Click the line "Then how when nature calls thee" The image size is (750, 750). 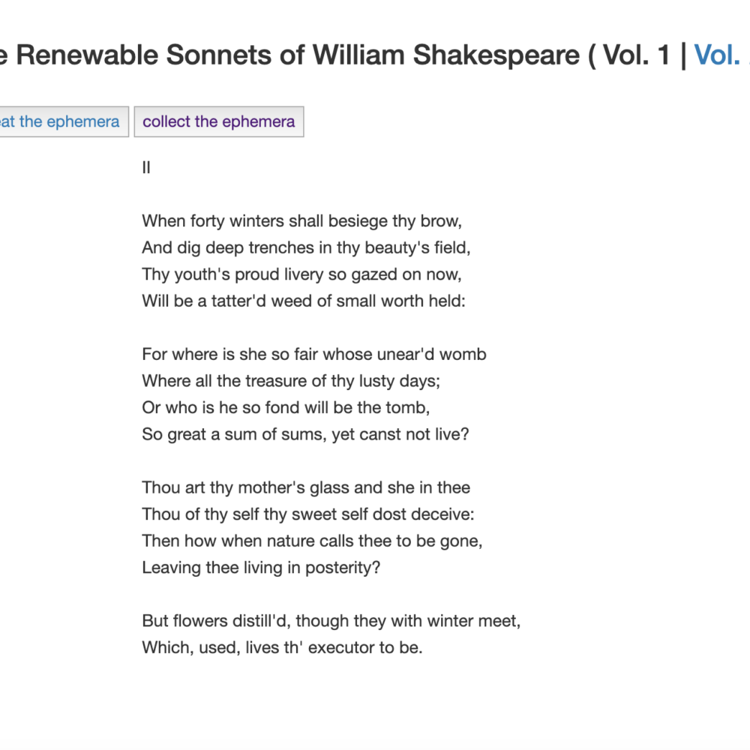point(306,541)
